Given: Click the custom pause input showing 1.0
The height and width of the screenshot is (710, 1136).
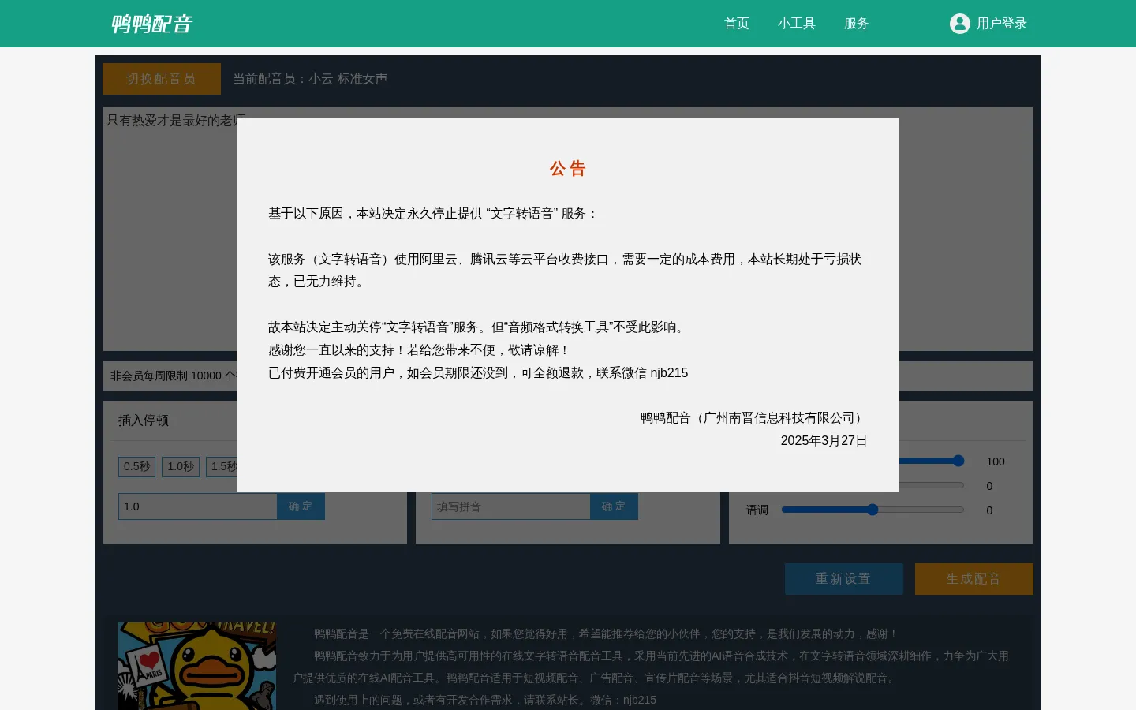Looking at the screenshot, I should 197,506.
